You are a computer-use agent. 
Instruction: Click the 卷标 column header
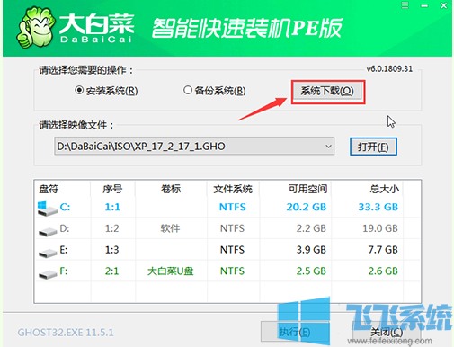171,189
